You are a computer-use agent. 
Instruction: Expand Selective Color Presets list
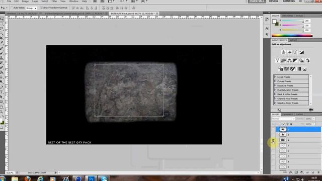point(275,103)
